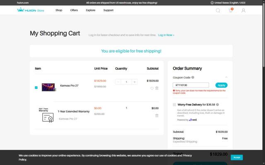Accept the cookies notice
Screen dimensions: 265x165
pyautogui.click(x=237, y=158)
